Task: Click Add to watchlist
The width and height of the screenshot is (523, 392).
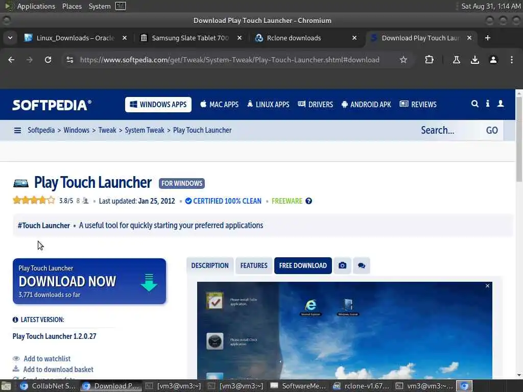Action: click(x=47, y=359)
